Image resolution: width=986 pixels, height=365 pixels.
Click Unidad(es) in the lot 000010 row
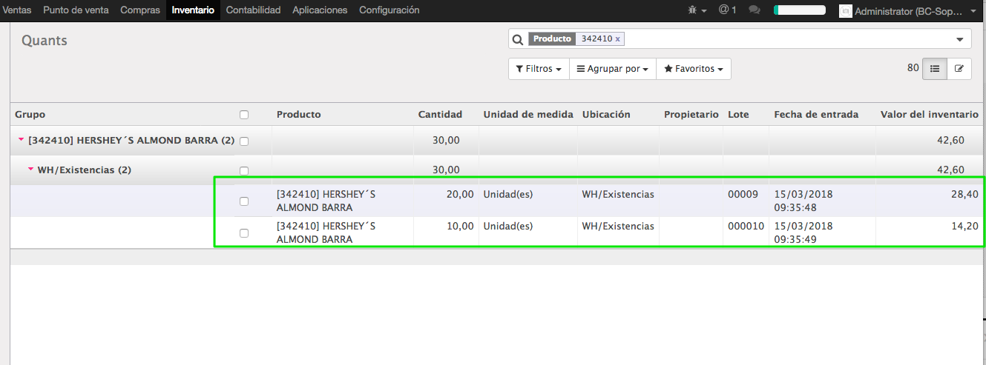(x=508, y=227)
